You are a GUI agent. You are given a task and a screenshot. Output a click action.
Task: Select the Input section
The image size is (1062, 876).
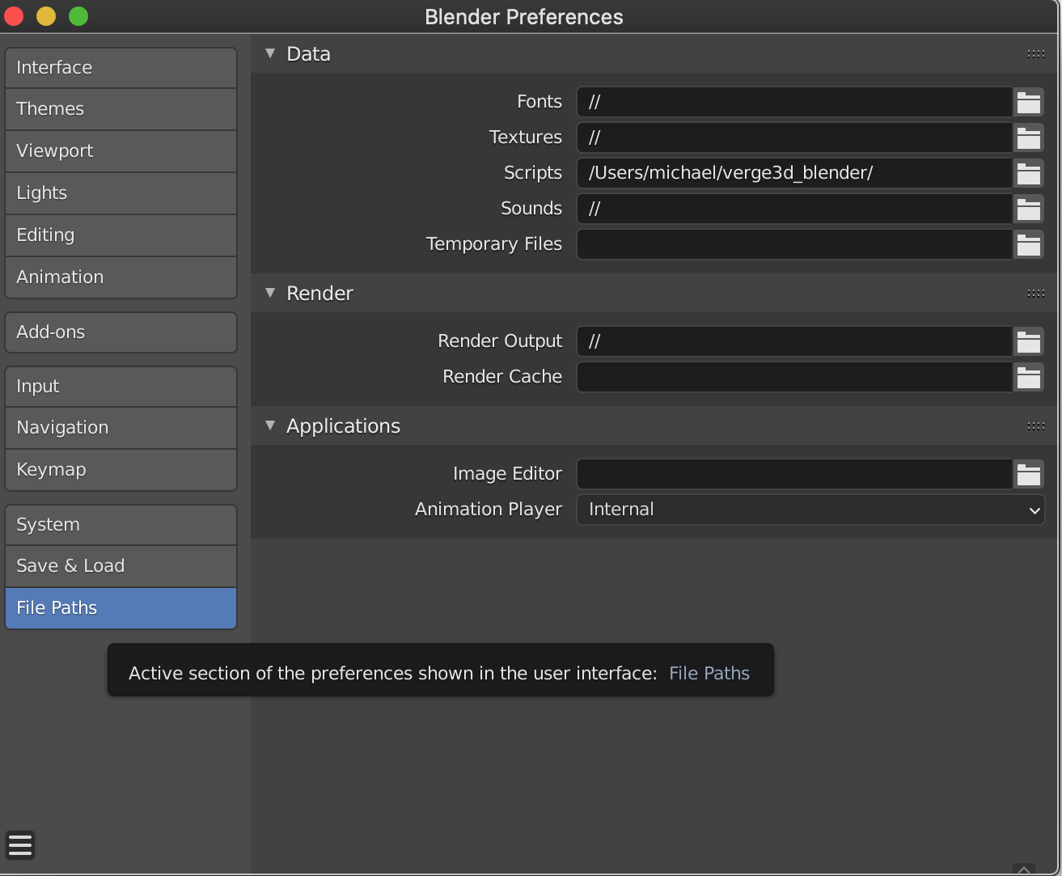pyautogui.click(x=121, y=387)
